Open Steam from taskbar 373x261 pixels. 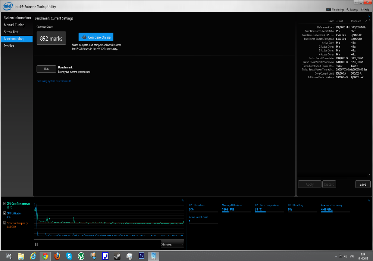(x=117, y=256)
